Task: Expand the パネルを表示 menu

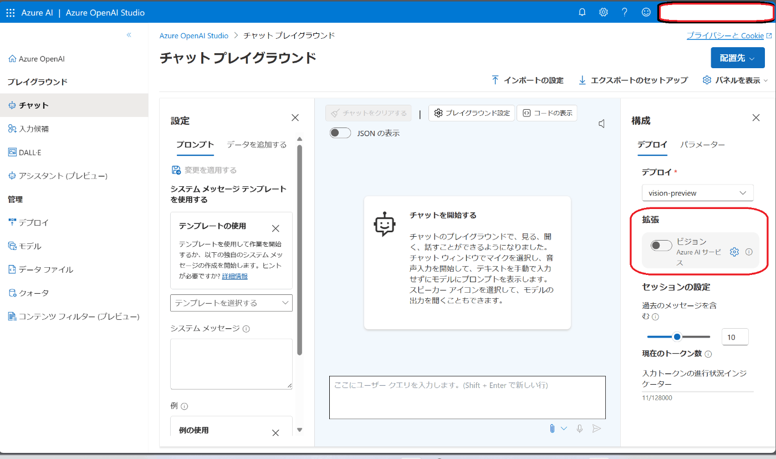Action: [736, 80]
